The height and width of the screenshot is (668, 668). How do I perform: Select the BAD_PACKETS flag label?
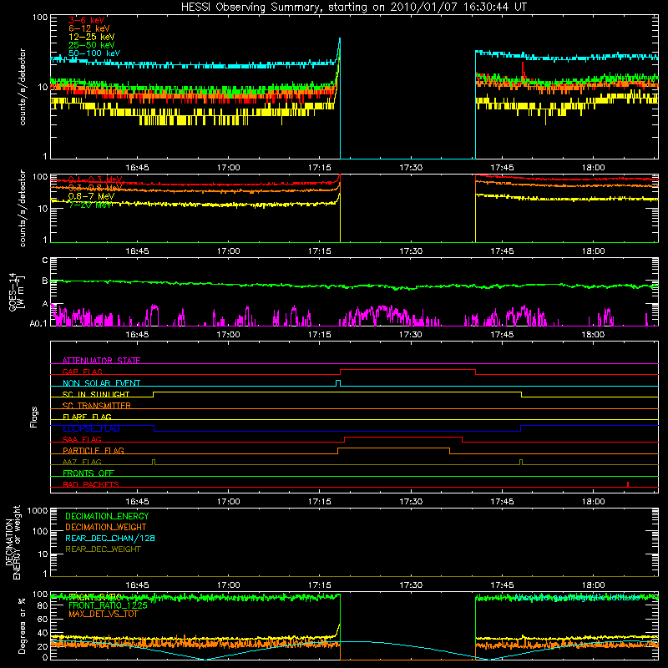[x=91, y=484]
